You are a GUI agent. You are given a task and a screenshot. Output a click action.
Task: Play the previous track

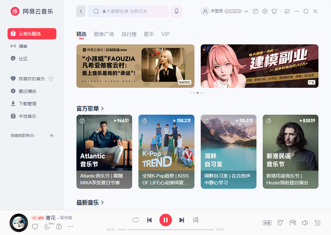(149, 220)
